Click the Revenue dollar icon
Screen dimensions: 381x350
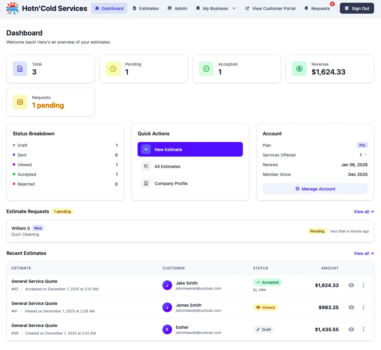pyautogui.click(x=299, y=69)
